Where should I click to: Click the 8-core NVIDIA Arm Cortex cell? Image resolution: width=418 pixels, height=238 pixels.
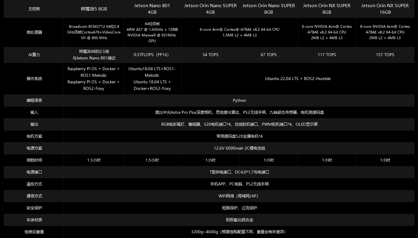tap(385, 32)
